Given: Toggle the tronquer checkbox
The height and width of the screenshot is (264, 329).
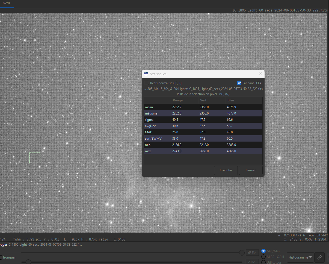Looking at the screenshot, I should 1,257.
